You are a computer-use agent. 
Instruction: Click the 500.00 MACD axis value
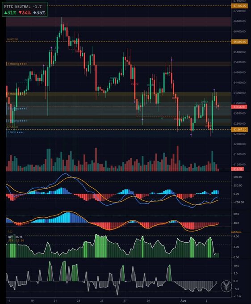coord(238,177)
